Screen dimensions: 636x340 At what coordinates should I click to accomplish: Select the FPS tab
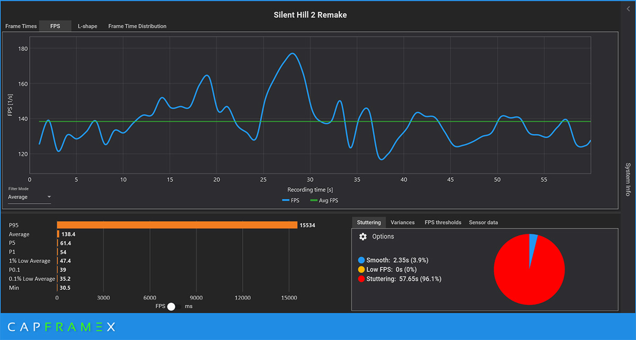coord(56,26)
